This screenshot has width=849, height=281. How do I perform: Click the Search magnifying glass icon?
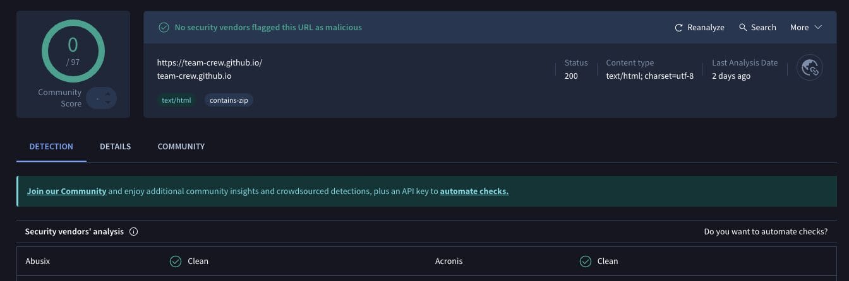pos(743,28)
